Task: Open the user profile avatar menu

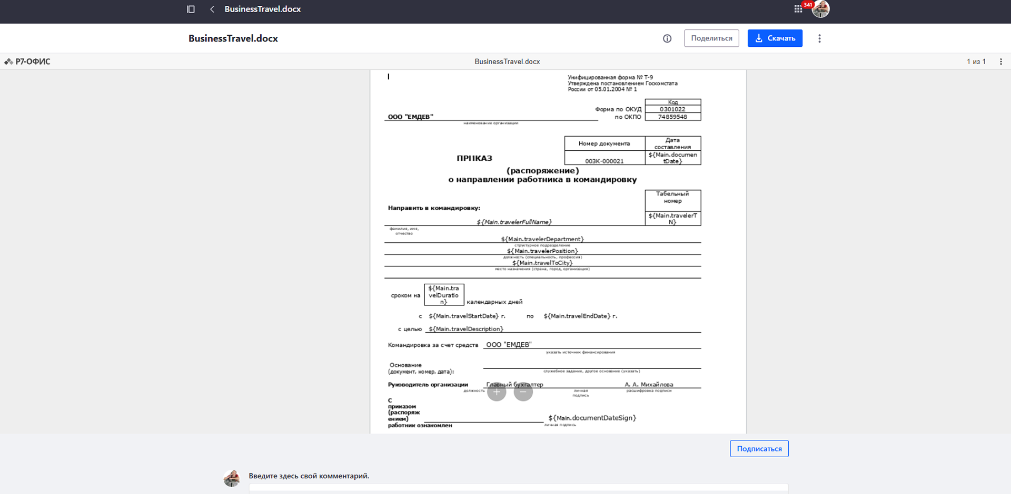Action: click(821, 9)
